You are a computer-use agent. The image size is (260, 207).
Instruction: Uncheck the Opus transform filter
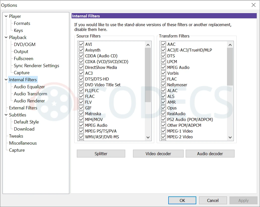[164, 108]
